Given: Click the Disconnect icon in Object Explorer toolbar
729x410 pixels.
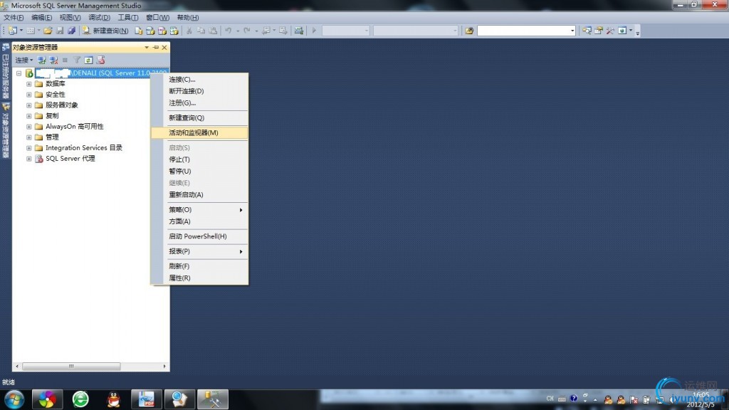Looking at the screenshot, I should (53, 61).
